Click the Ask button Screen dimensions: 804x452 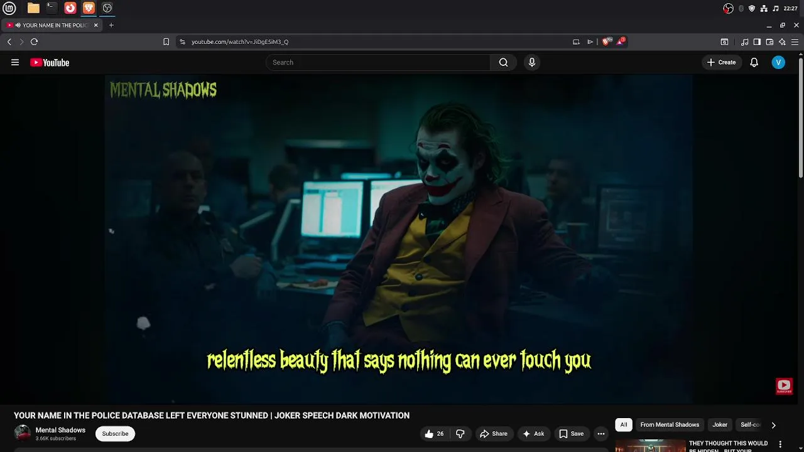point(533,434)
